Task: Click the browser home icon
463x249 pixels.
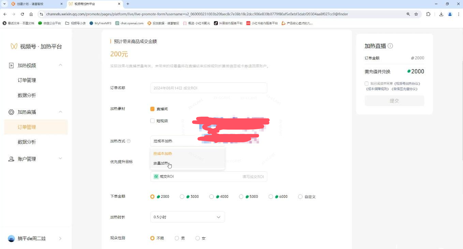Action: pos(31,14)
